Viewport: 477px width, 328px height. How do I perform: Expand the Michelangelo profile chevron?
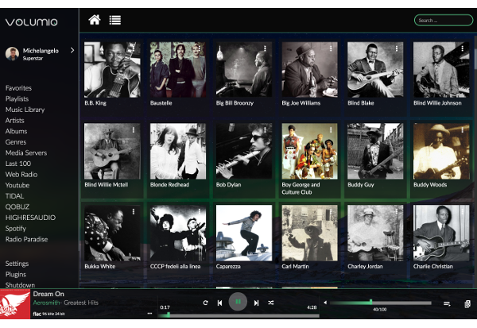(72, 50)
